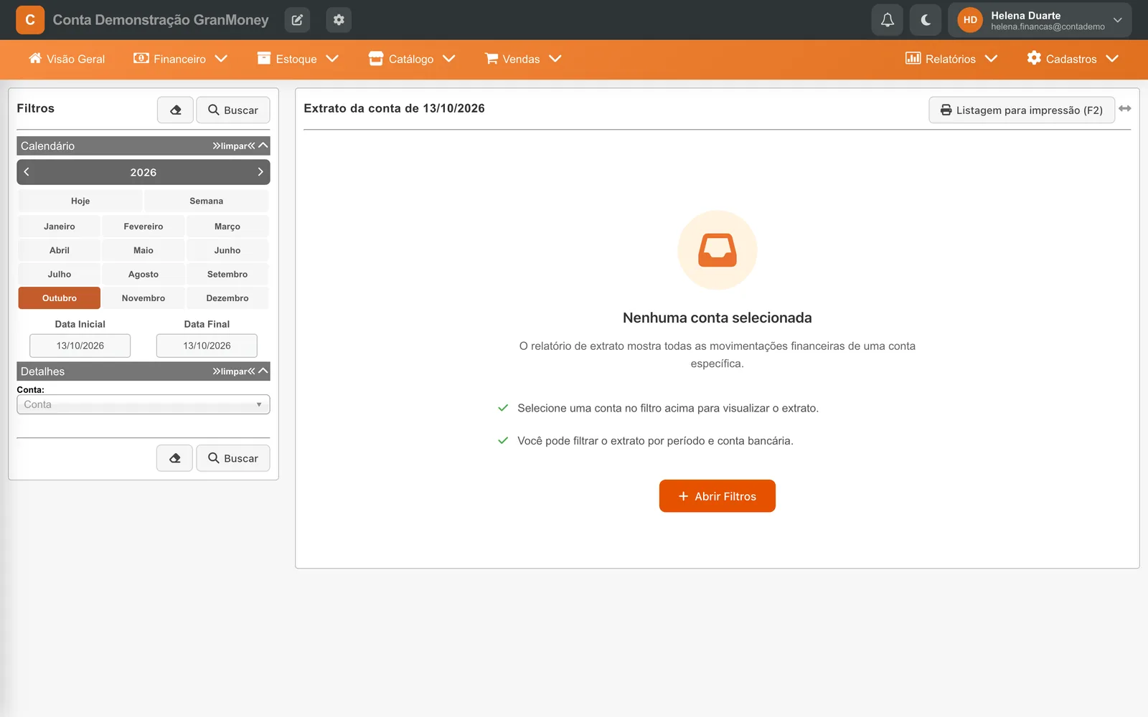Click the HD user avatar
This screenshot has height=717, width=1148.
(x=970, y=20)
